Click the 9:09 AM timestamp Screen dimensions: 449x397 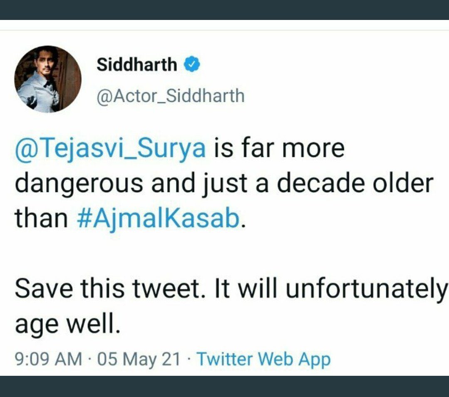click(48, 359)
